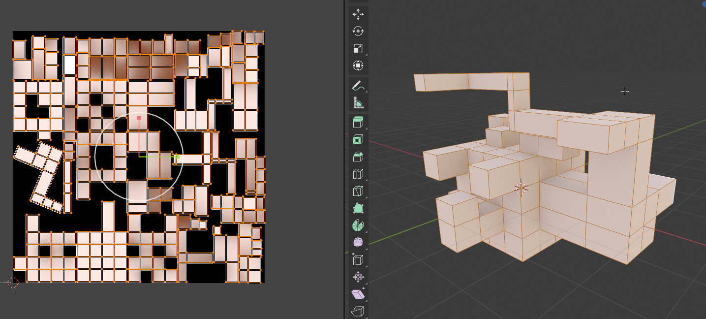The width and height of the screenshot is (706, 319).
Task: Activate the Inset Faces tool
Action: pos(358,140)
